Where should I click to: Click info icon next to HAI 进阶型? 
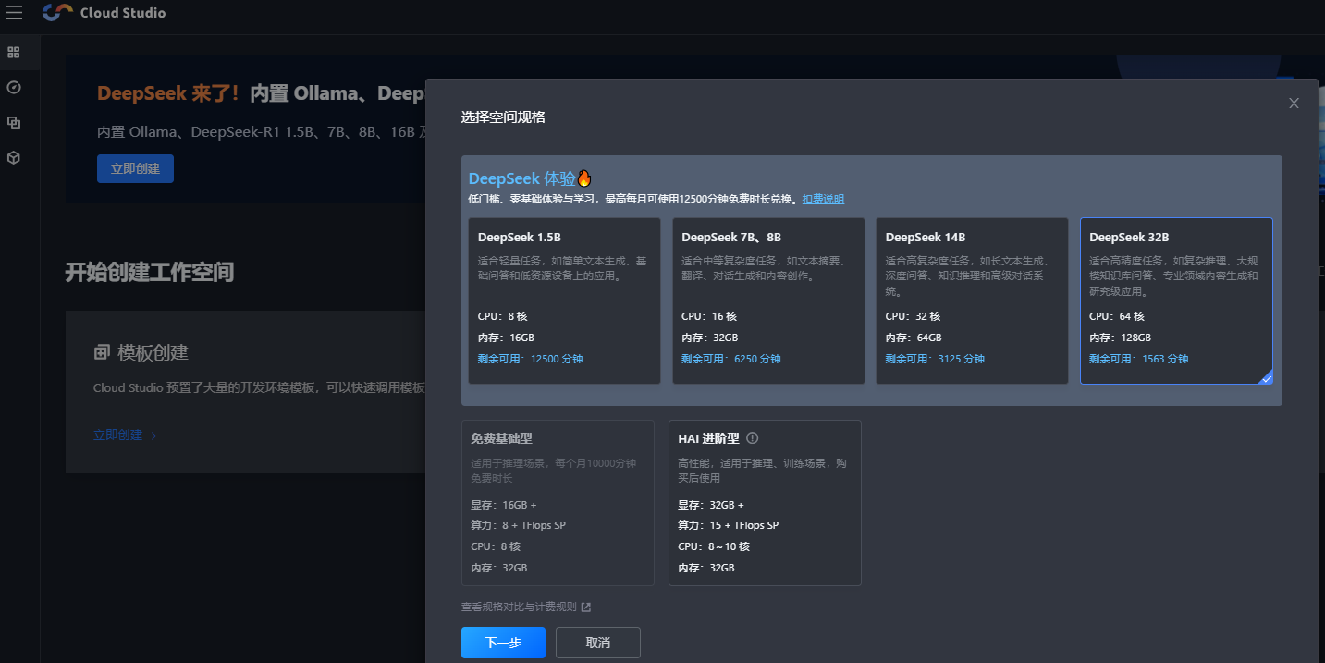click(x=753, y=438)
